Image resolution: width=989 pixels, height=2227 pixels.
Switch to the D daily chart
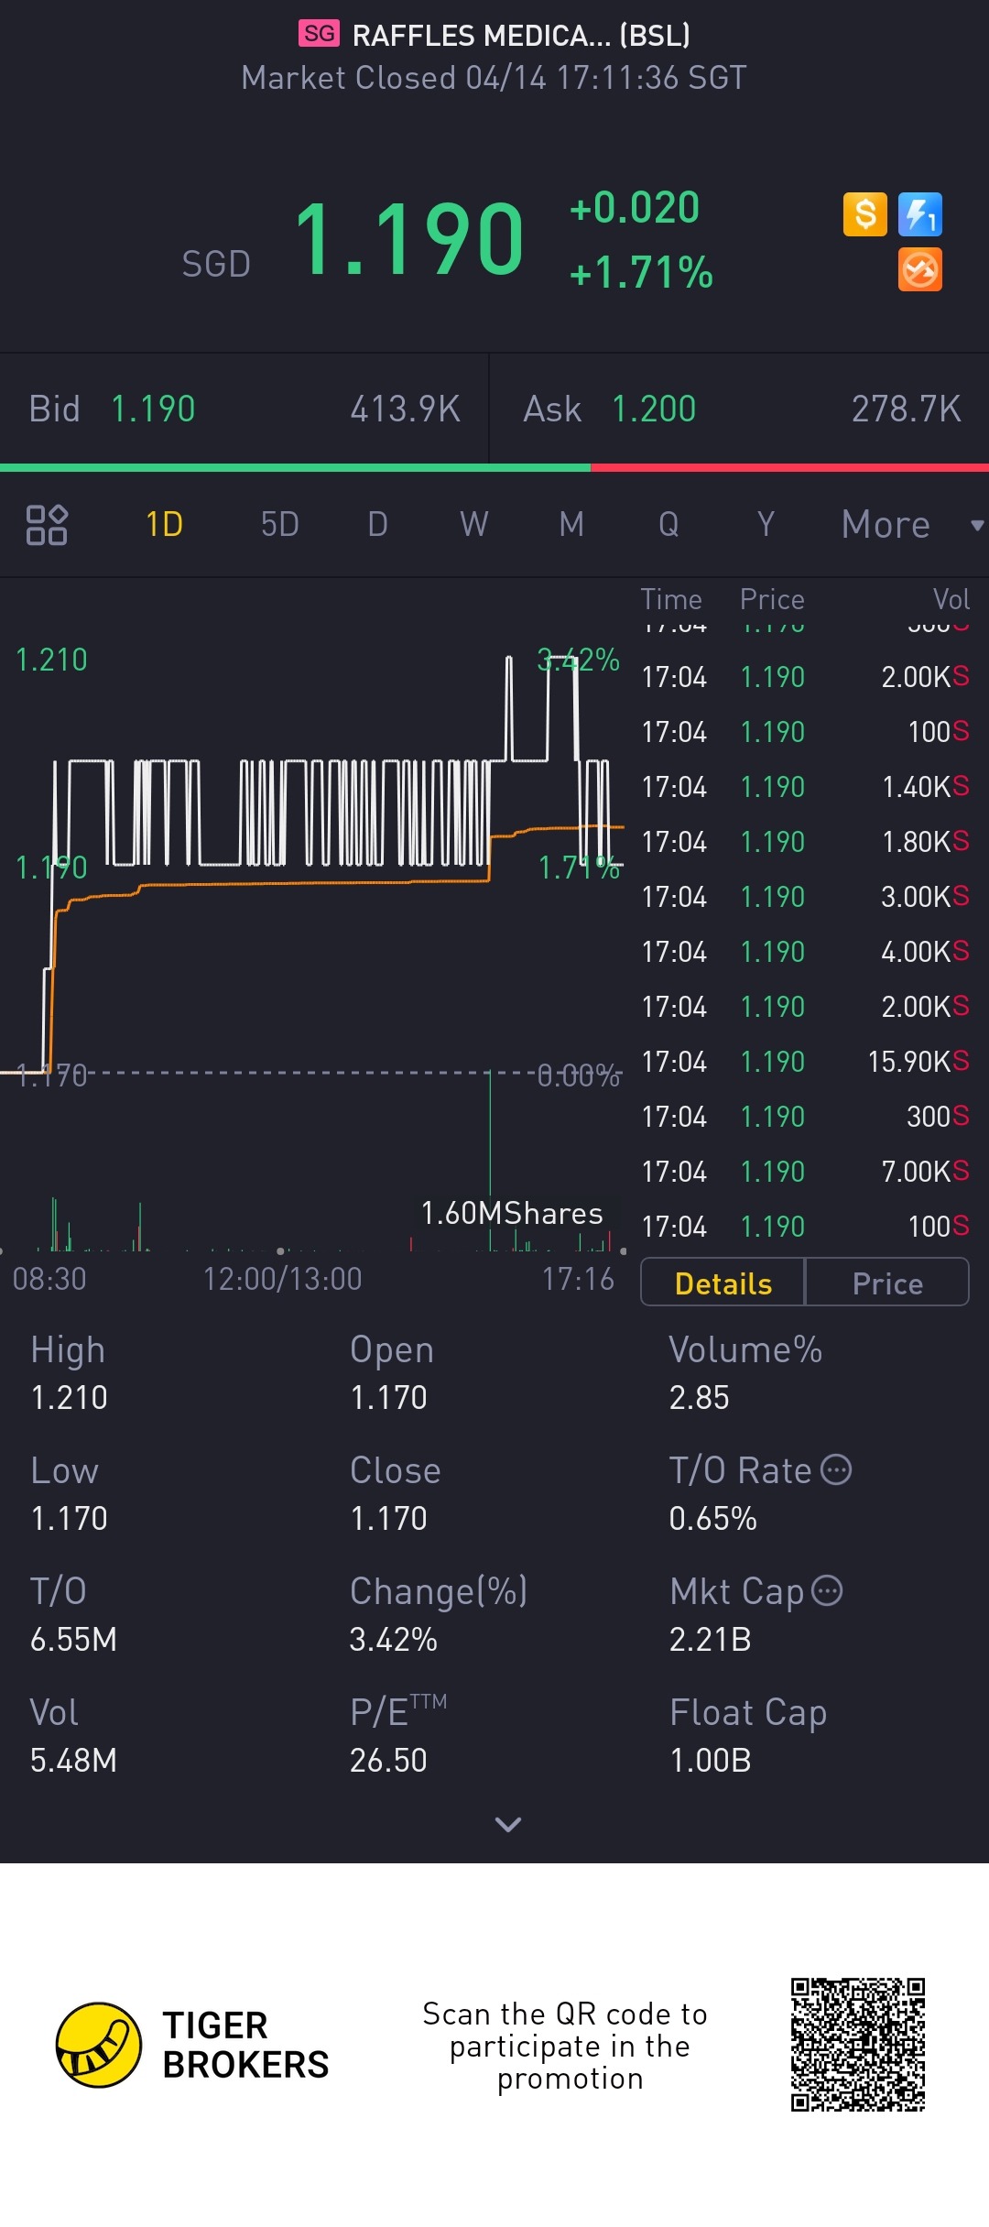pos(377,525)
